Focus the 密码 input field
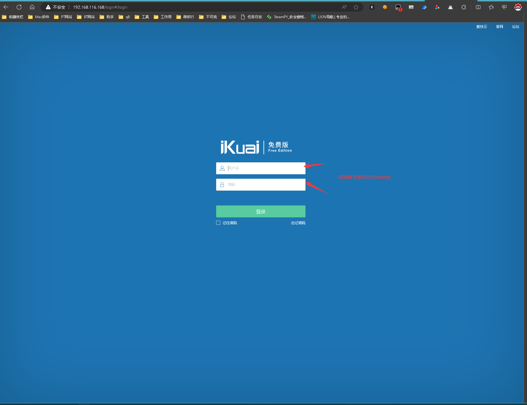The image size is (527, 405). 265,185
